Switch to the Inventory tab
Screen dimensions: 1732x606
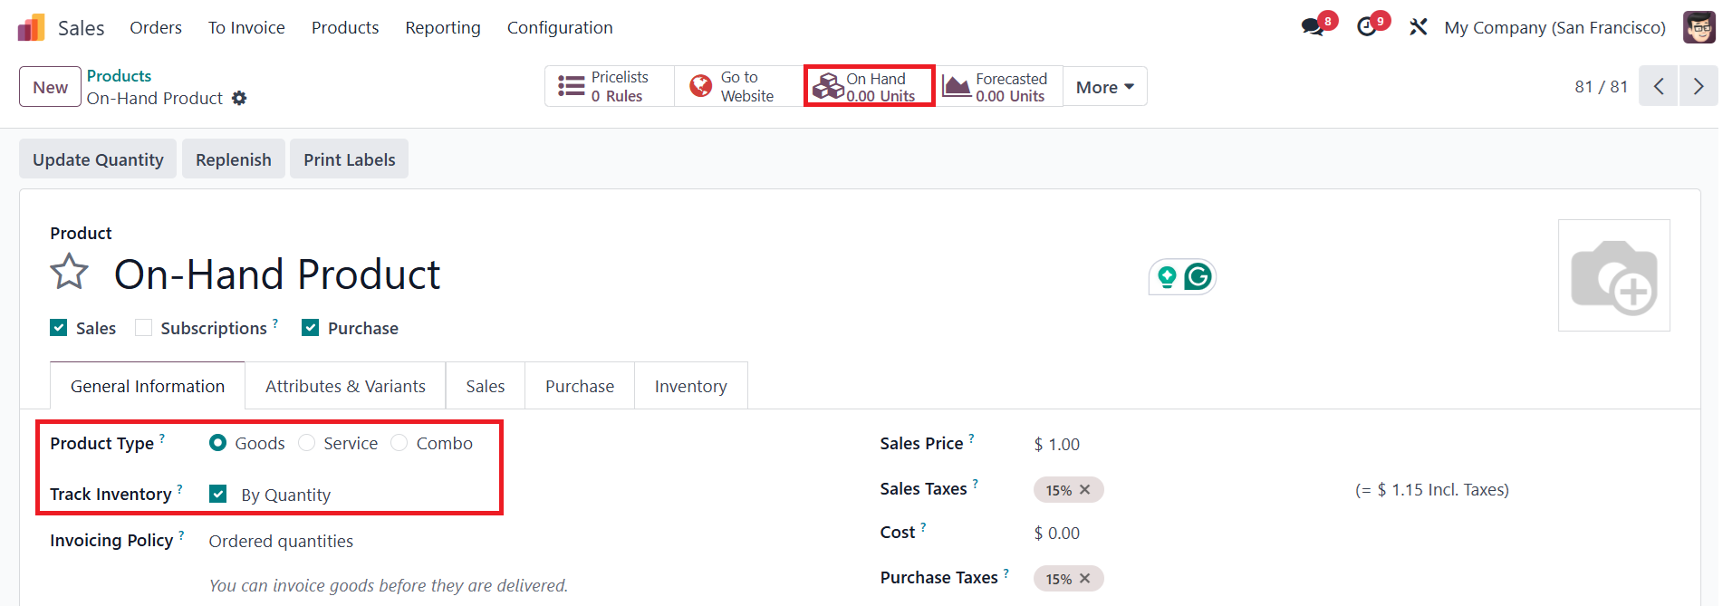point(690,387)
